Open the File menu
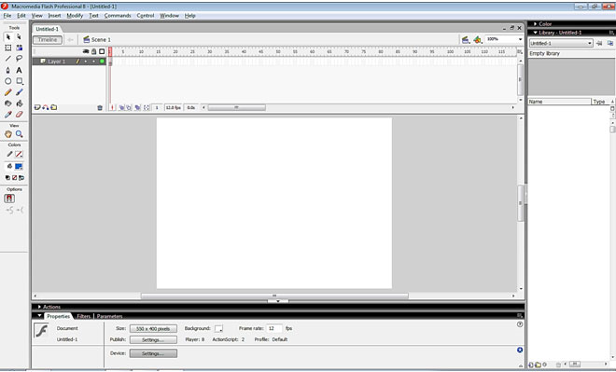The height and width of the screenshot is (372, 616). 7,16
